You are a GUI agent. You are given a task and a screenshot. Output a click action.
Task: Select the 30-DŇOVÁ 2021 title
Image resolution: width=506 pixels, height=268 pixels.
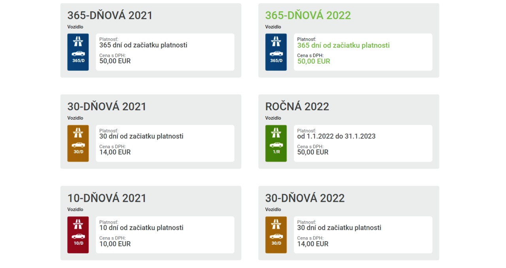click(107, 107)
